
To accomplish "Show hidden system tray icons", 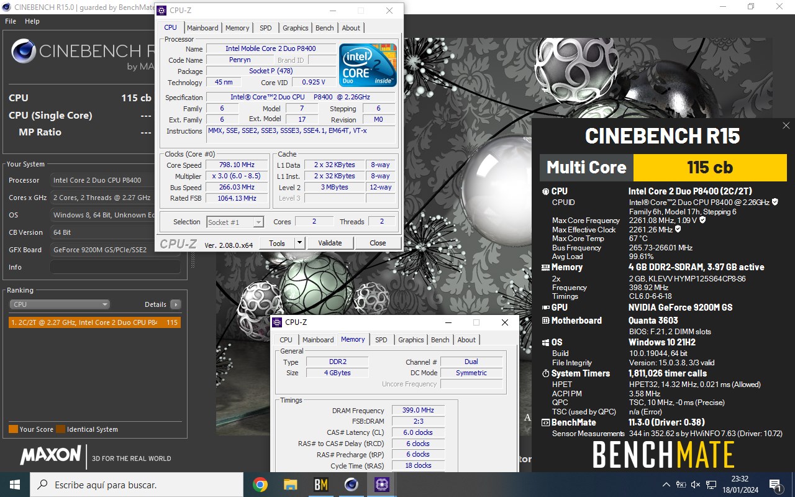I will tap(666, 485).
